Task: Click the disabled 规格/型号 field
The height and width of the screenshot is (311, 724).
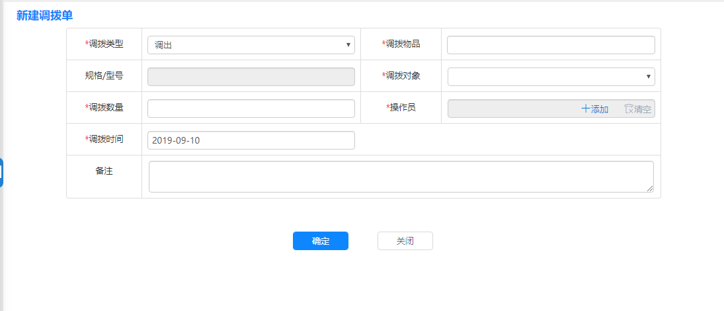Action: (251, 77)
